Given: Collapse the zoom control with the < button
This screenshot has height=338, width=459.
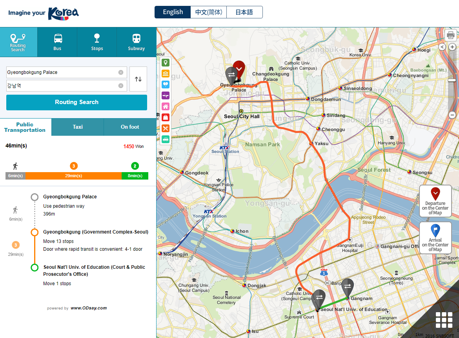Looking at the screenshot, I should coord(442,47).
